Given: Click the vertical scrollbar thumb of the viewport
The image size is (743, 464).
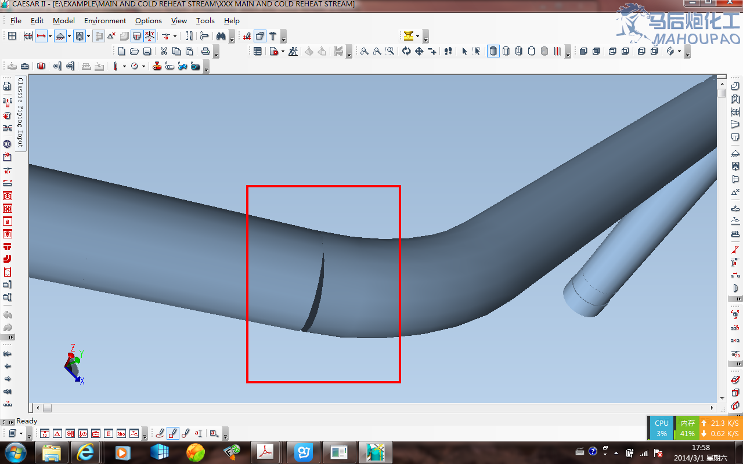Looking at the screenshot, I should coord(722,93).
